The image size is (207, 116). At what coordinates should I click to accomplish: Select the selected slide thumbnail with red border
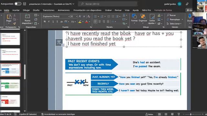pos(10,70)
